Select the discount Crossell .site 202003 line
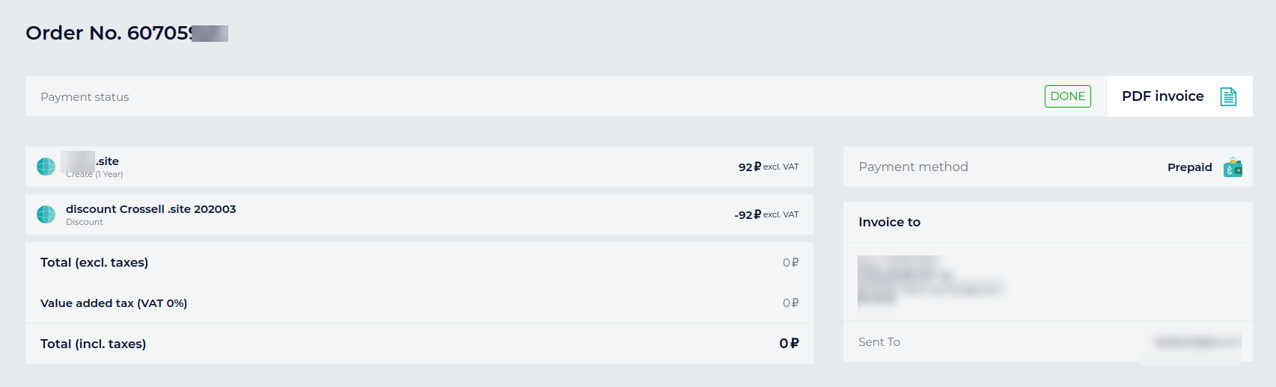 [x=150, y=209]
